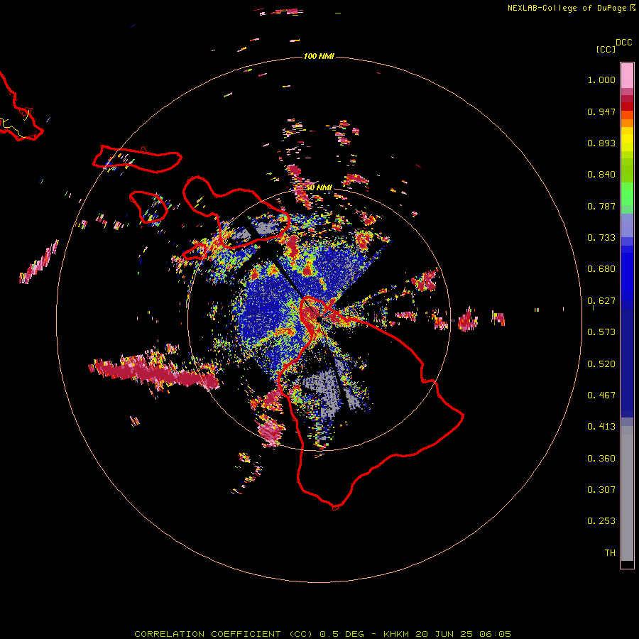Click the [CC] units label

coord(606,49)
